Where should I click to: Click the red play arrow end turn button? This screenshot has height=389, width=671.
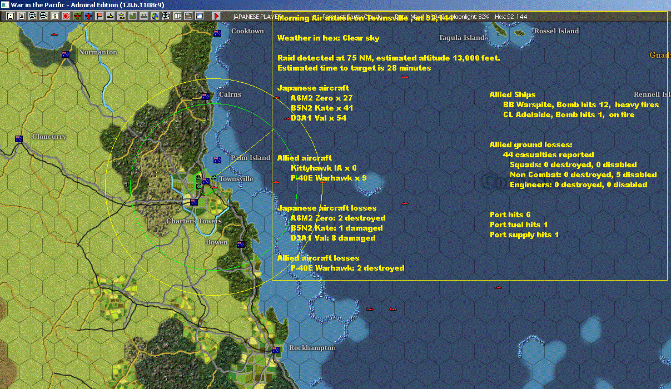point(217,16)
